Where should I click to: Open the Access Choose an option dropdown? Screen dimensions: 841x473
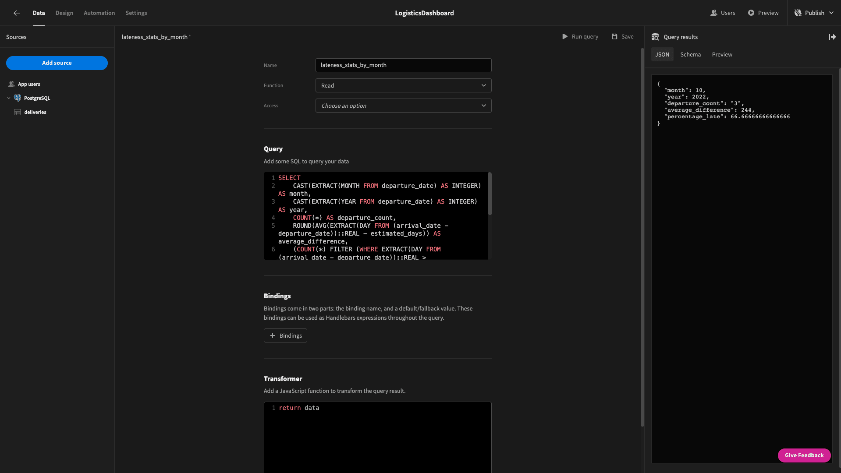pyautogui.click(x=403, y=106)
